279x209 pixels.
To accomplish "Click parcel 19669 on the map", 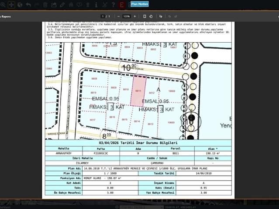I will [171, 122].
